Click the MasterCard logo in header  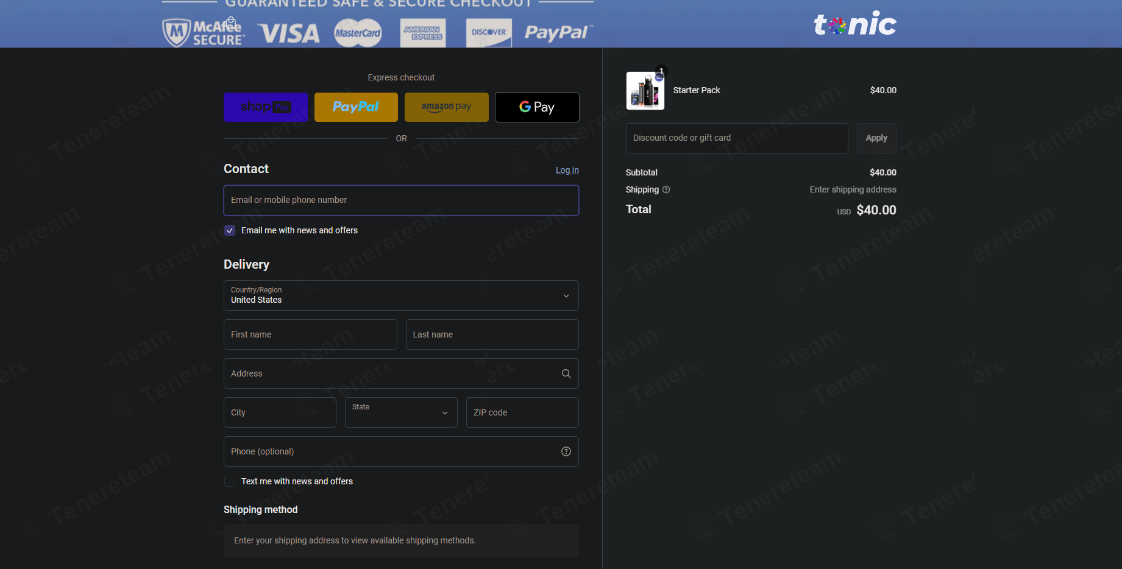coord(358,33)
